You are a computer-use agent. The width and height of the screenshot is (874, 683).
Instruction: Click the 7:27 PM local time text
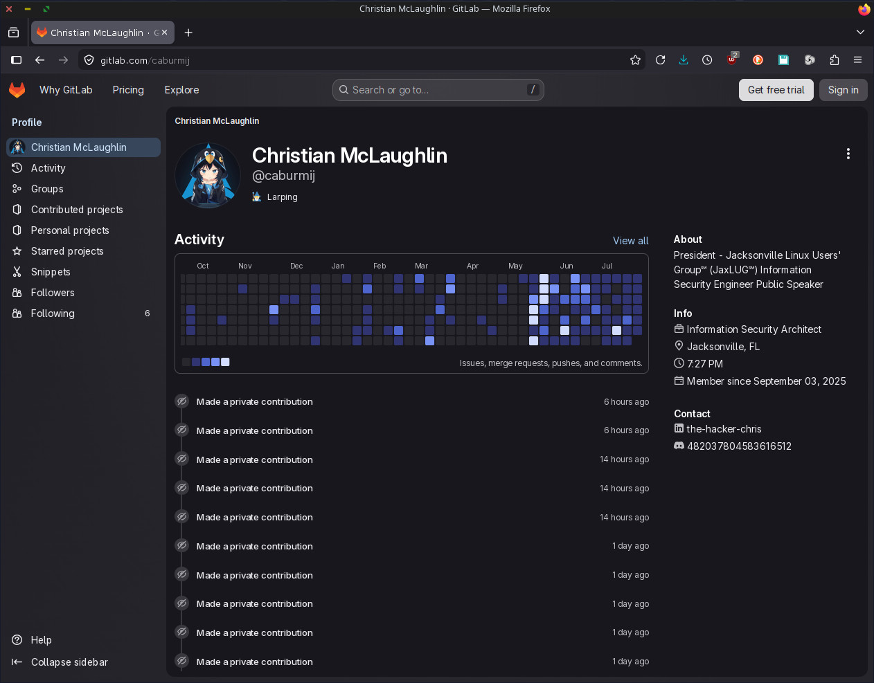pyautogui.click(x=704, y=364)
